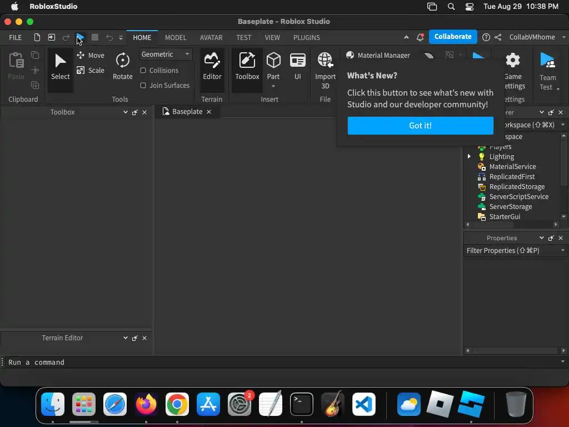Switch to the PLUGINS ribbon tab

point(307,37)
